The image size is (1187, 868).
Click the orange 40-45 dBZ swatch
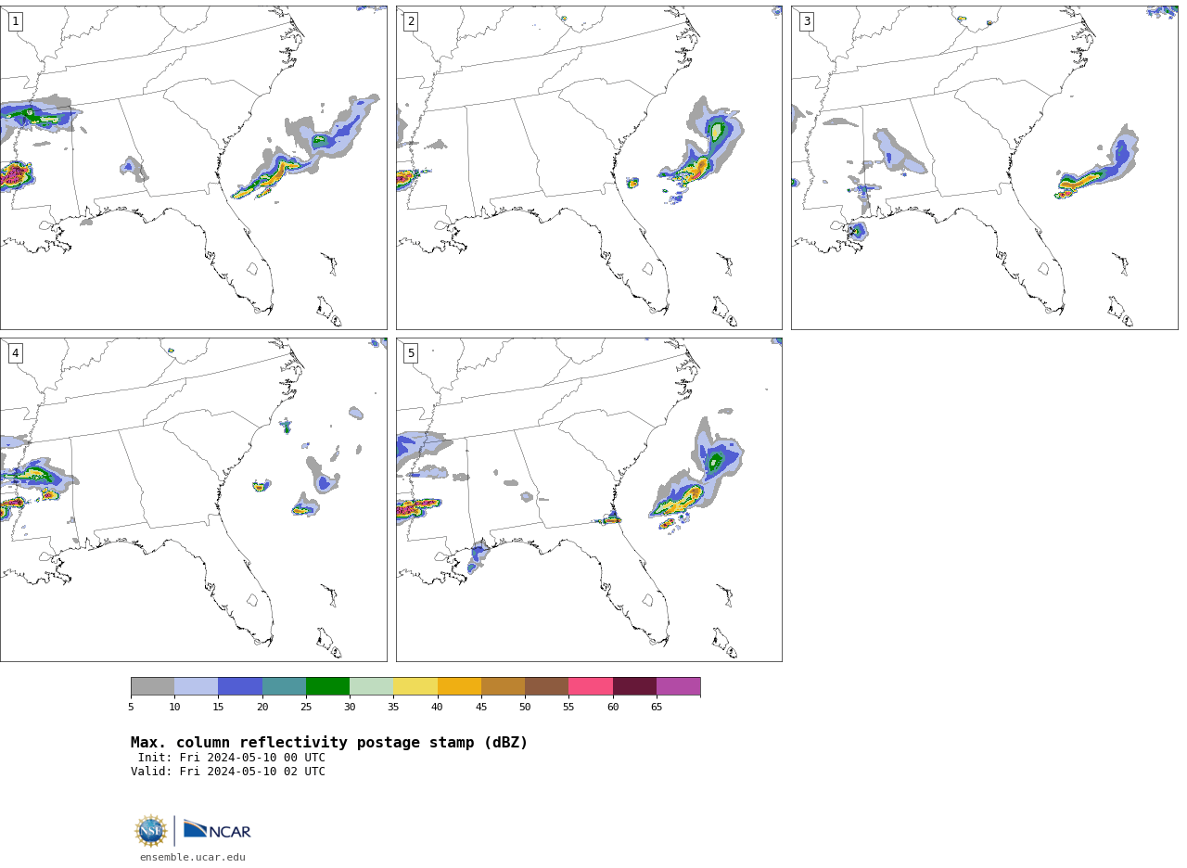(x=459, y=686)
